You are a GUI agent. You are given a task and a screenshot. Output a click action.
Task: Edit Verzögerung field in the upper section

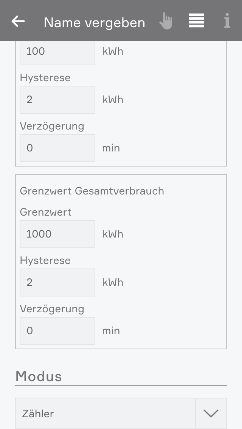coord(57,148)
